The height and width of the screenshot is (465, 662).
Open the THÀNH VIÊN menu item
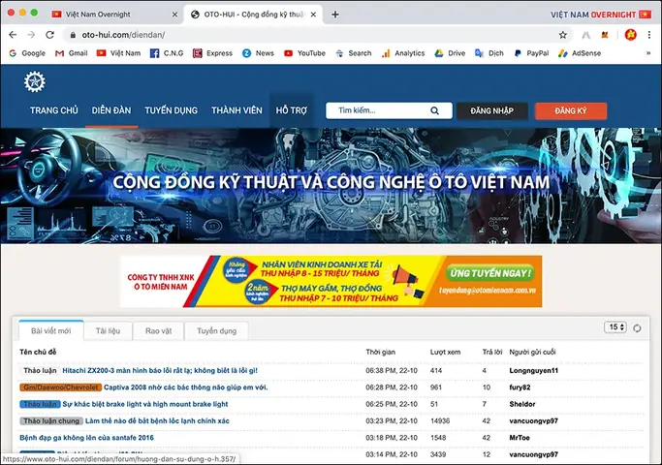[236, 110]
